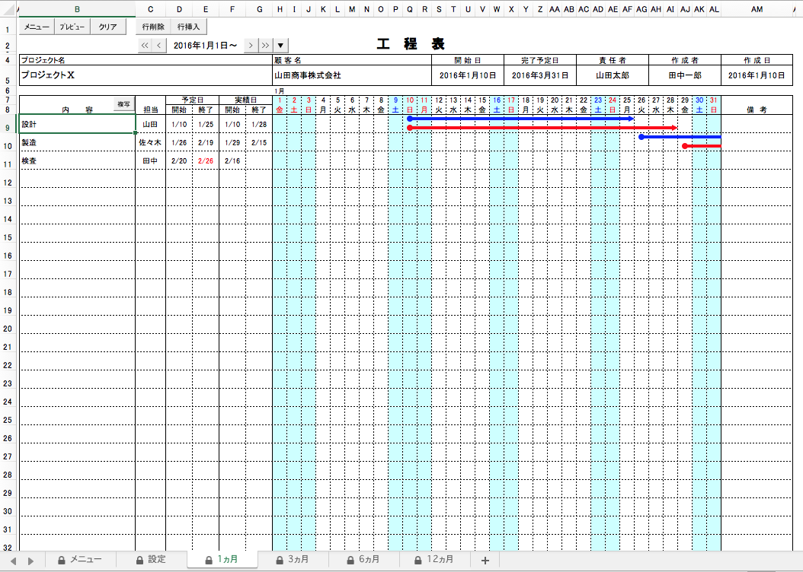Skip forward with >> button
This screenshot has width=803, height=572.
265,46
